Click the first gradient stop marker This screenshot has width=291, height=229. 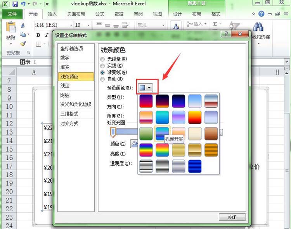(113, 132)
